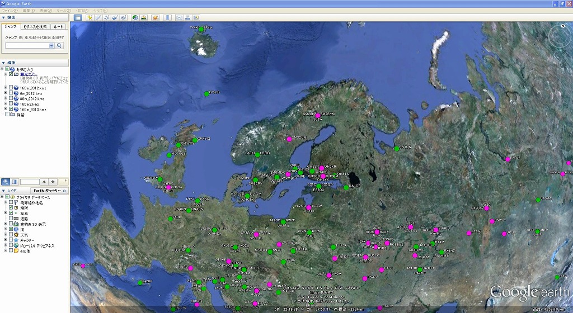This screenshot has height=313, width=573.
Task: Expand the 160m_2012.kmz tree node
Action: coord(6,88)
